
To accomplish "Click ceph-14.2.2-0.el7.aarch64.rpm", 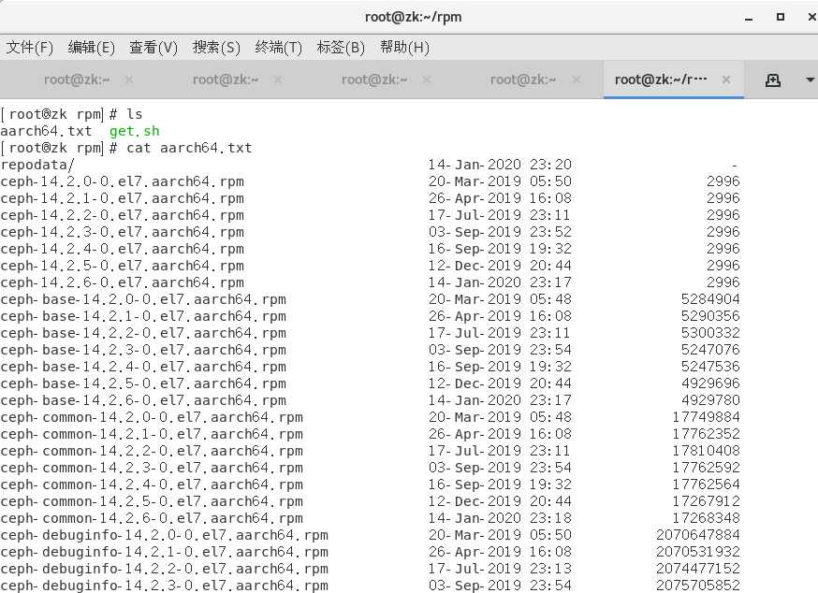I will click(122, 215).
